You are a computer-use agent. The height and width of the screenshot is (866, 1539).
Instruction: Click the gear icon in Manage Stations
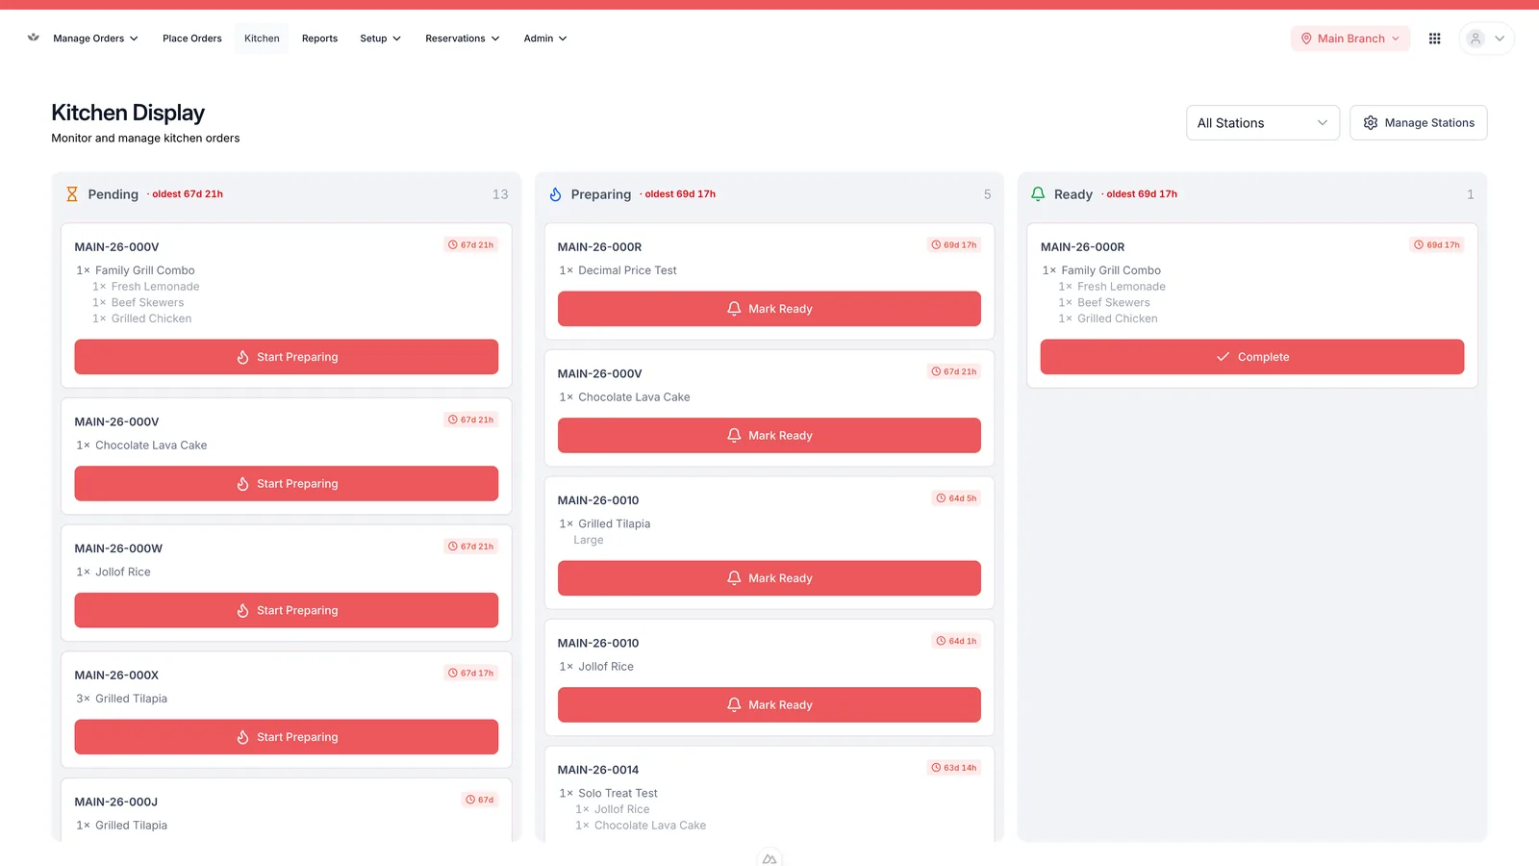[1371, 123]
